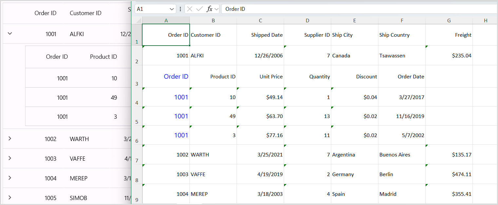Select row 9 header
498x205 pixels.
(x=137, y=194)
